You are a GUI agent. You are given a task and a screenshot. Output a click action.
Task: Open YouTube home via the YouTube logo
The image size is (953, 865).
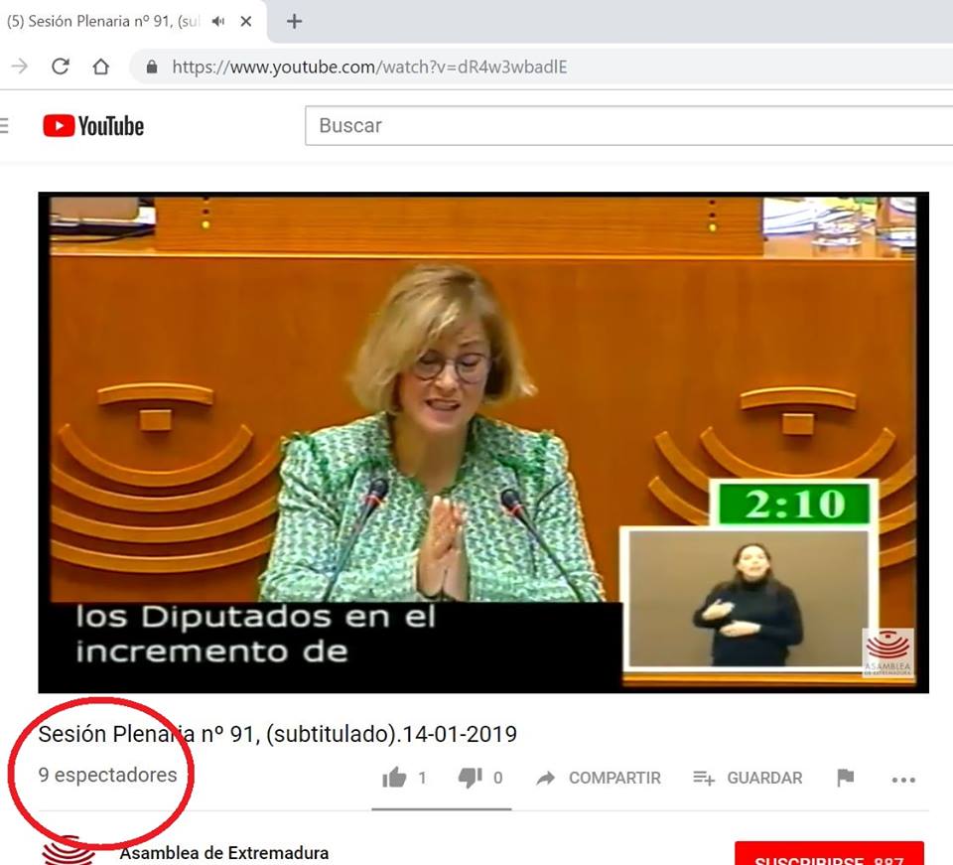click(x=93, y=126)
